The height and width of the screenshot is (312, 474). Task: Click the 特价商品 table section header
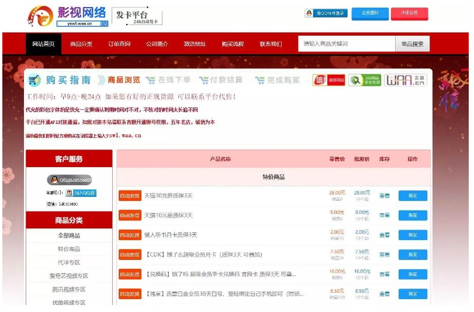click(x=274, y=177)
